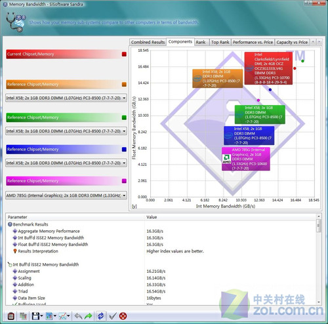The image size is (328, 324).
Task: Click the blue Intel X58 2x 1GB chart label
Action: [249, 136]
